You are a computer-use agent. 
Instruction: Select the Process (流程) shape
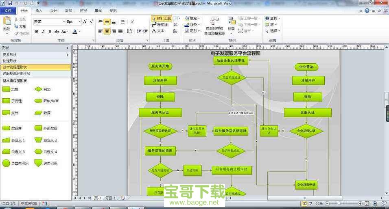(10, 89)
